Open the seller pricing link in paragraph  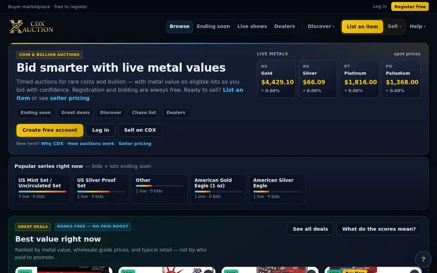pyautogui.click(x=70, y=98)
